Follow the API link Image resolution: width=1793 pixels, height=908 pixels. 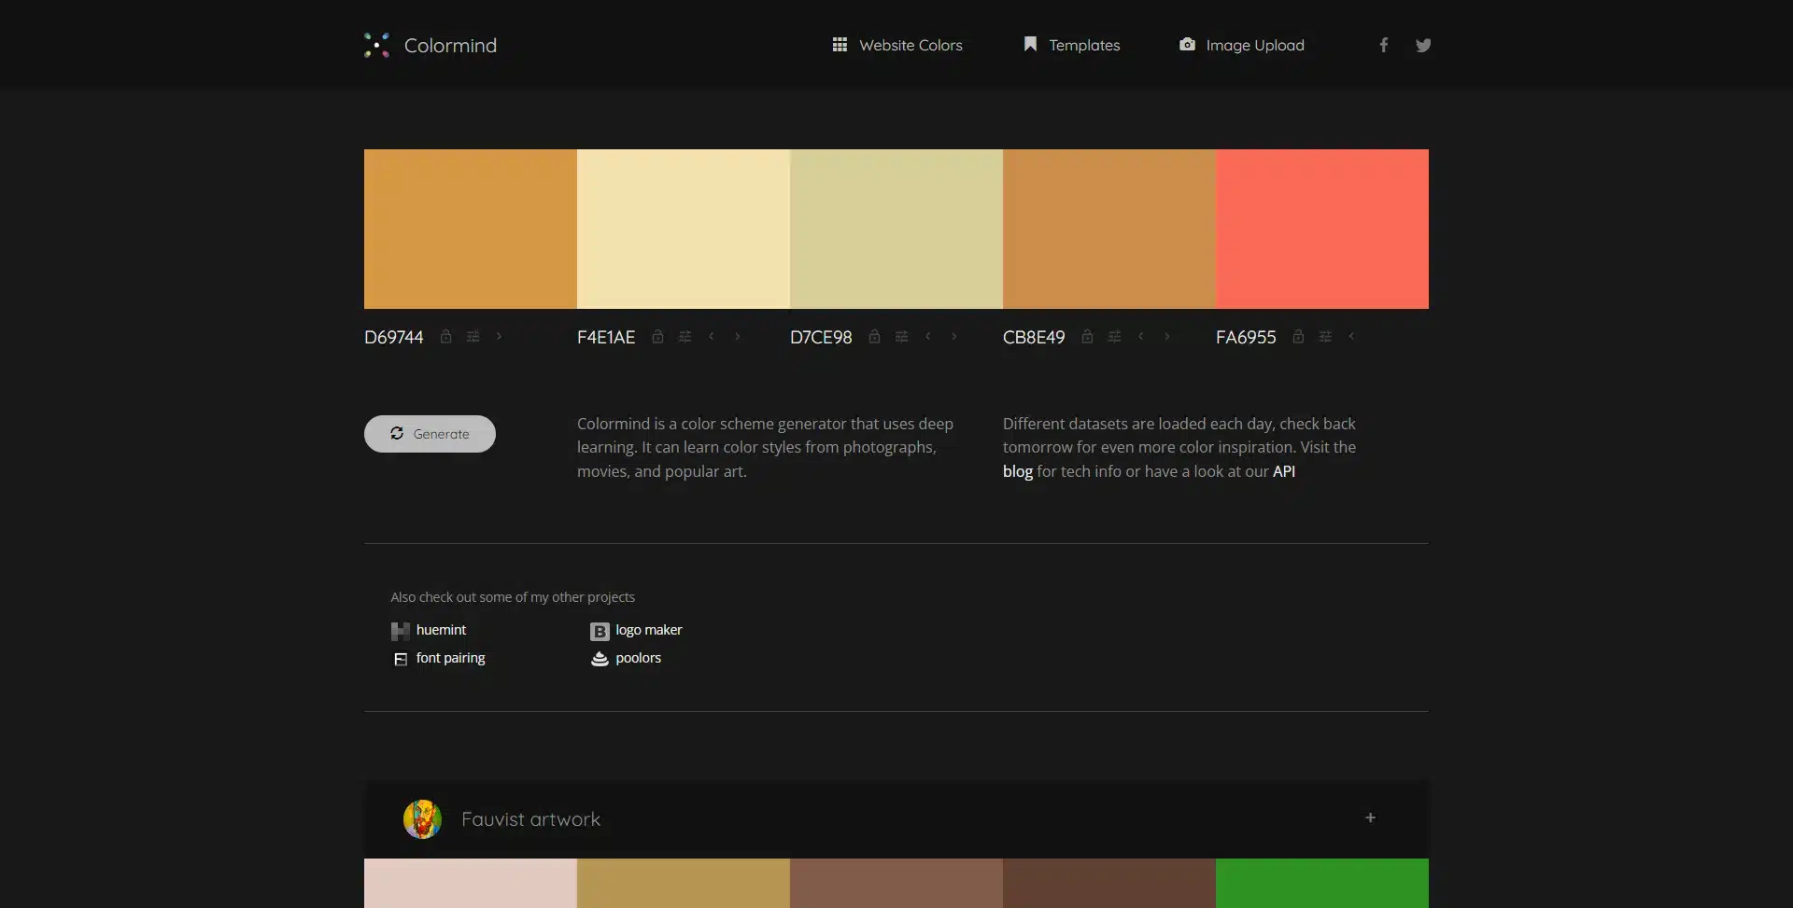pos(1283,471)
